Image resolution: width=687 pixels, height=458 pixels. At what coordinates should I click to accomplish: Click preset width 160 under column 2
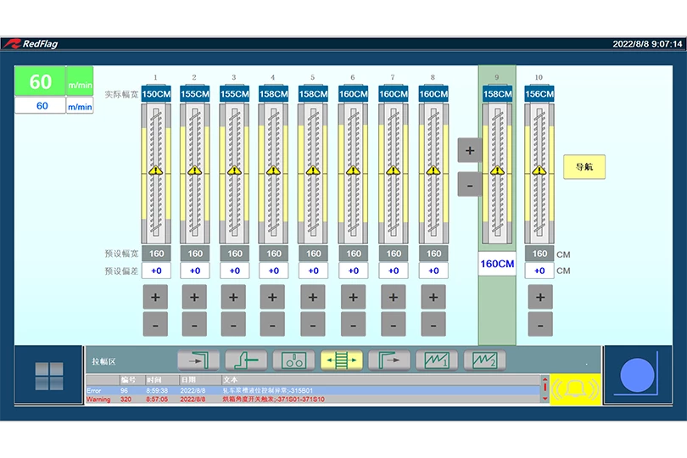coord(195,254)
